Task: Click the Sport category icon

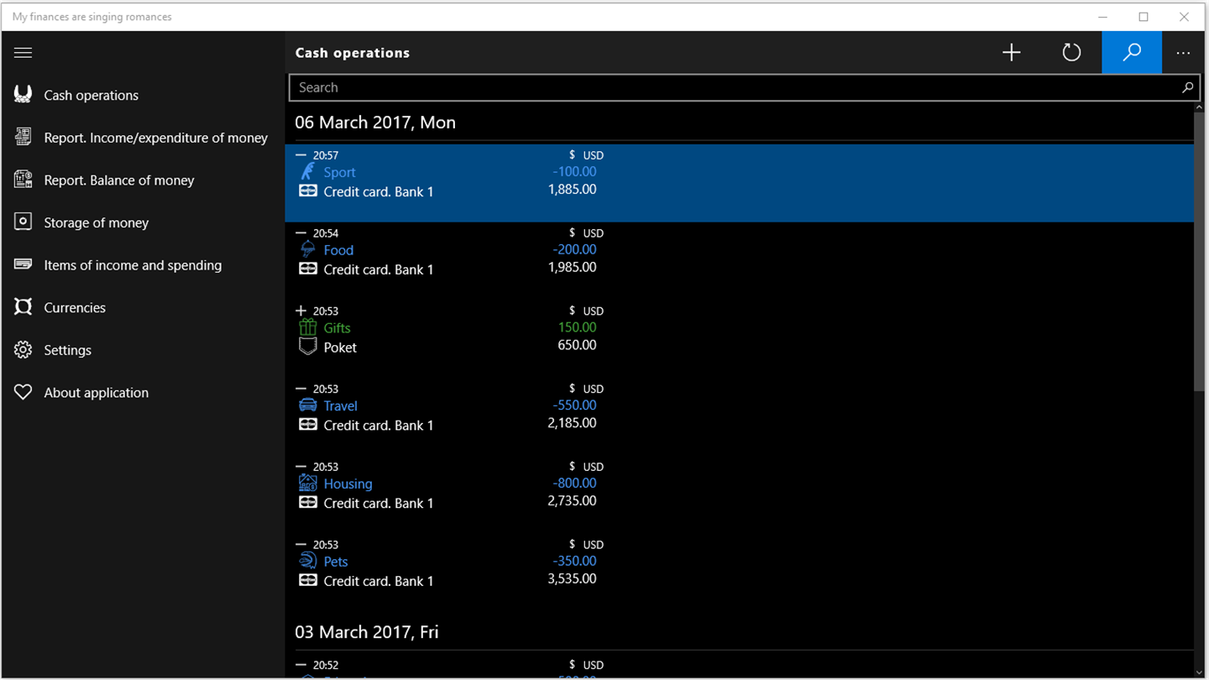Action: click(308, 171)
